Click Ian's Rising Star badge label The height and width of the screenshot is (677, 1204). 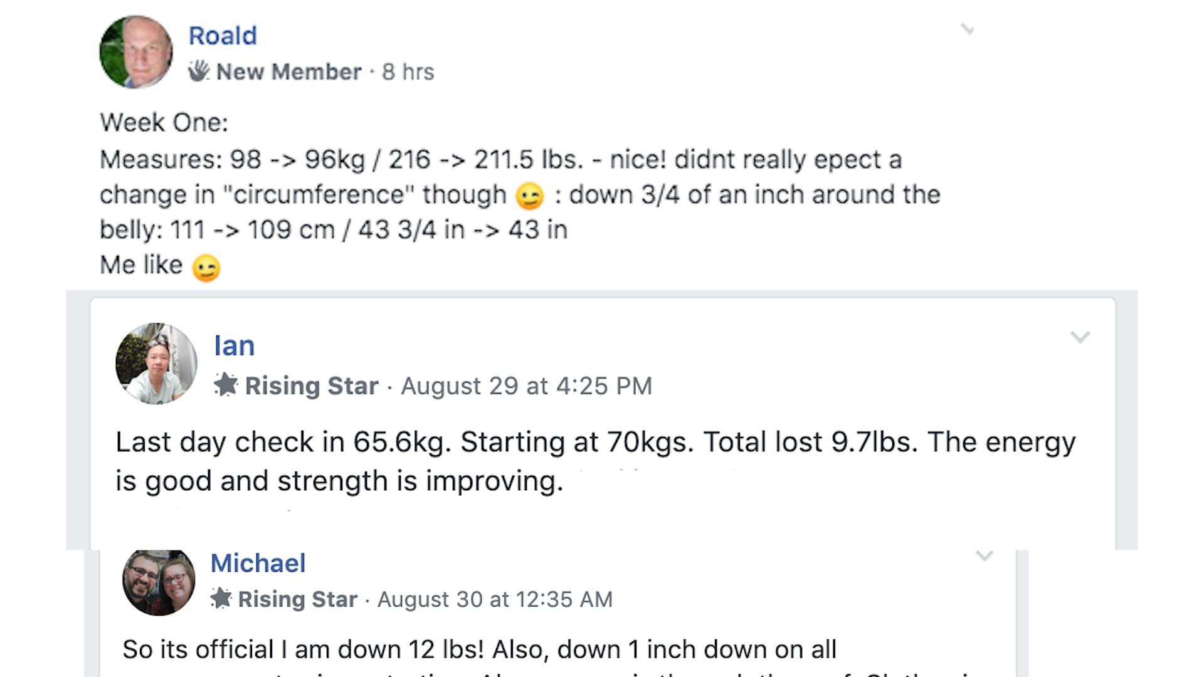[x=312, y=386]
